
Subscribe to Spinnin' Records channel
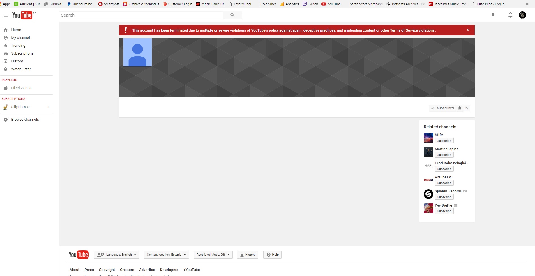coord(444,197)
